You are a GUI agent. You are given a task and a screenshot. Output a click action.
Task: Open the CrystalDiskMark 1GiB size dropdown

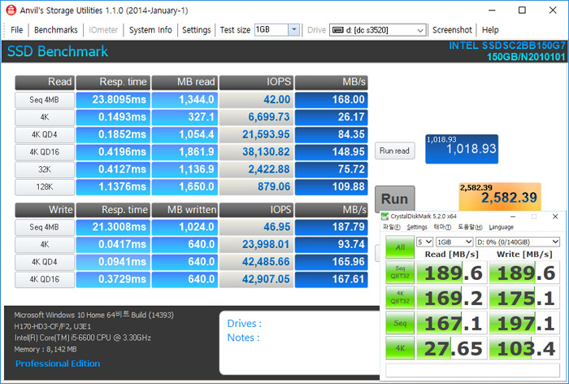coord(454,242)
